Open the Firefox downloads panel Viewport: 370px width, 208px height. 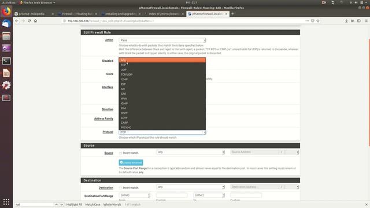pos(346,21)
